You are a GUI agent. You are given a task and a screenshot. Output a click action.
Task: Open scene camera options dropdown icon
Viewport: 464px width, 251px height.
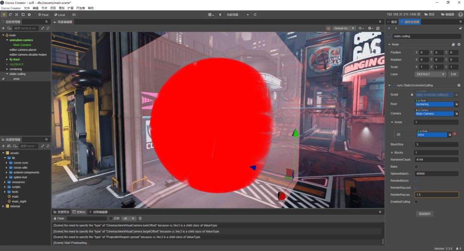(x=361, y=28)
